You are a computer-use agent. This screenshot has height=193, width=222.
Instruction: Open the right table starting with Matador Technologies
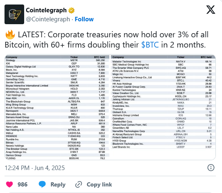click(x=163, y=102)
